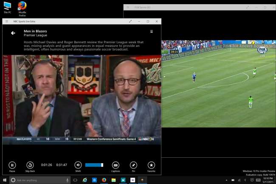Open Mozilla Firefox desktop shortcut

point(22,9)
